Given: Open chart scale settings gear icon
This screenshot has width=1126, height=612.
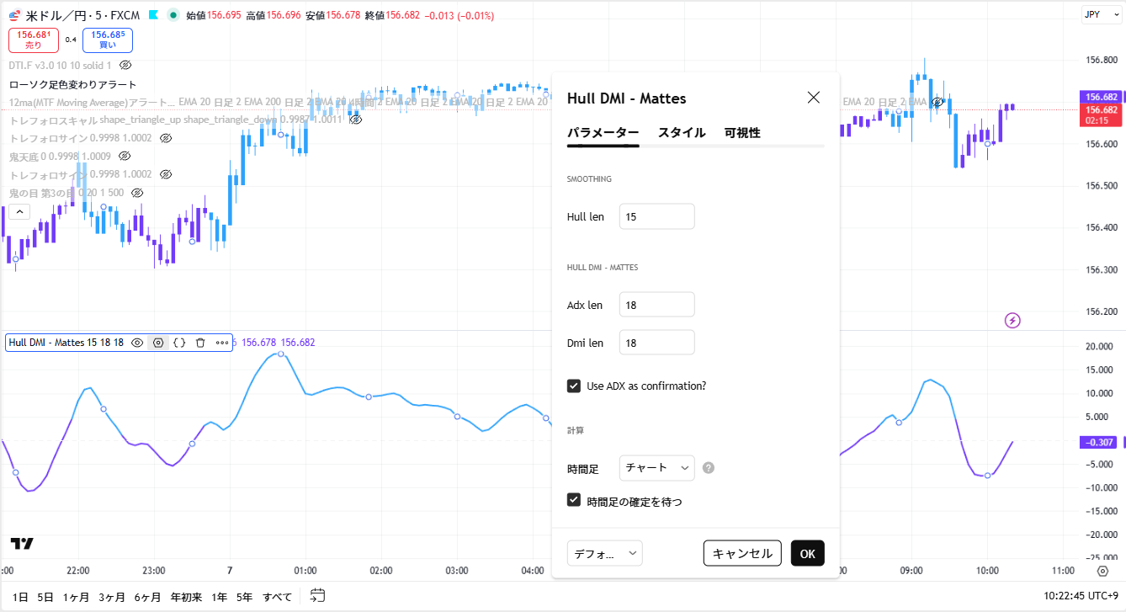Looking at the screenshot, I should tap(1102, 571).
